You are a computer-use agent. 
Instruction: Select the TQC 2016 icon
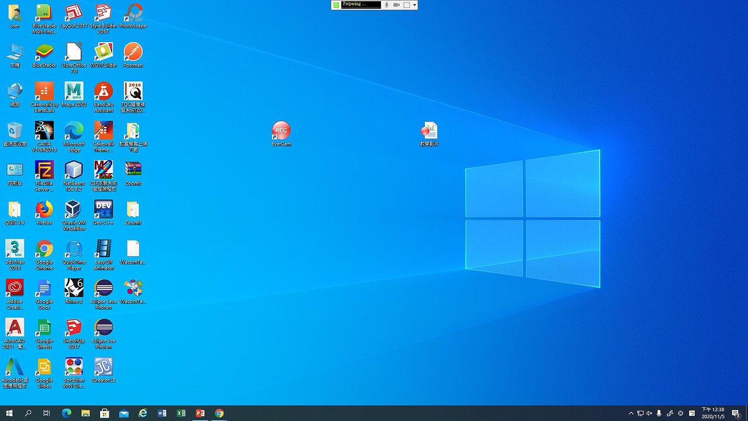[133, 97]
